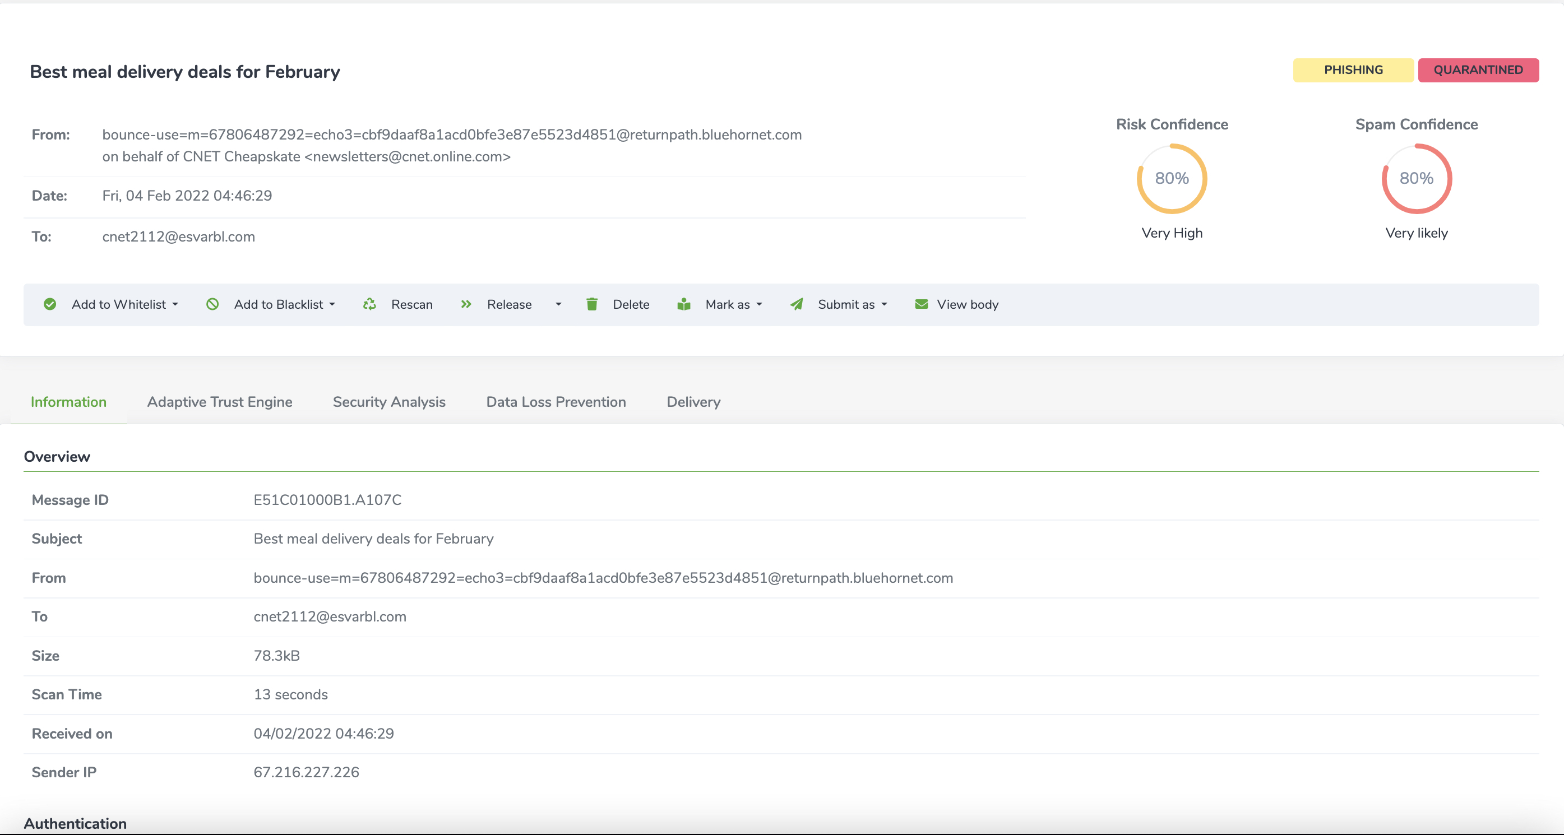Open the Adaptive Trust Engine tab

tap(220, 402)
